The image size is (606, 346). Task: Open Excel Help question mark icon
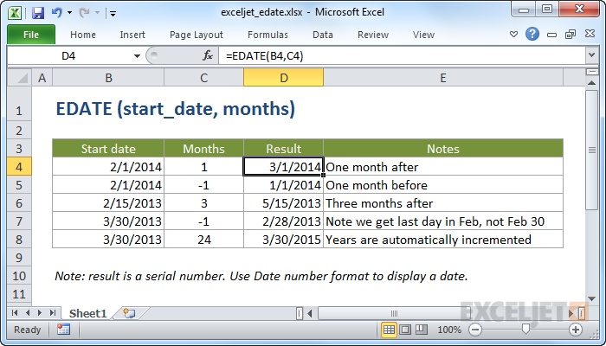click(532, 35)
